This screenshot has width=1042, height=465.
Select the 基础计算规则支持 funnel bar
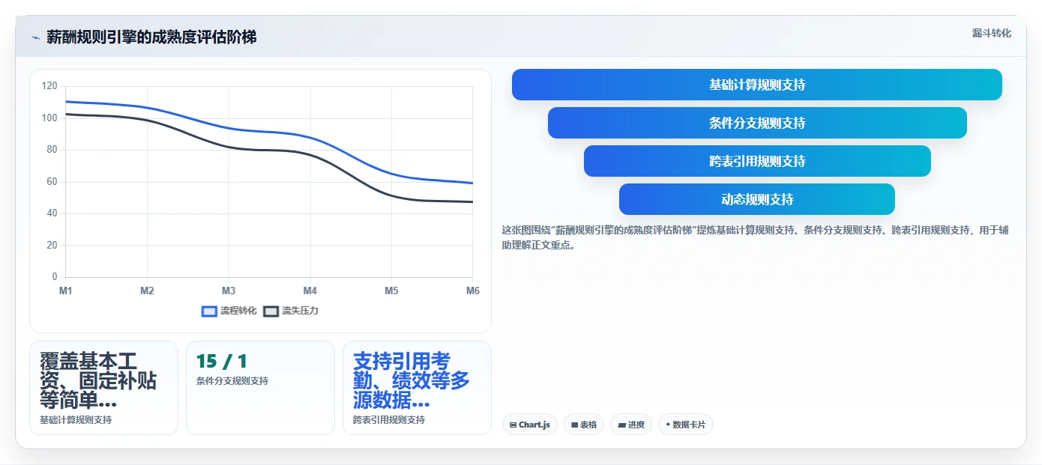click(757, 85)
